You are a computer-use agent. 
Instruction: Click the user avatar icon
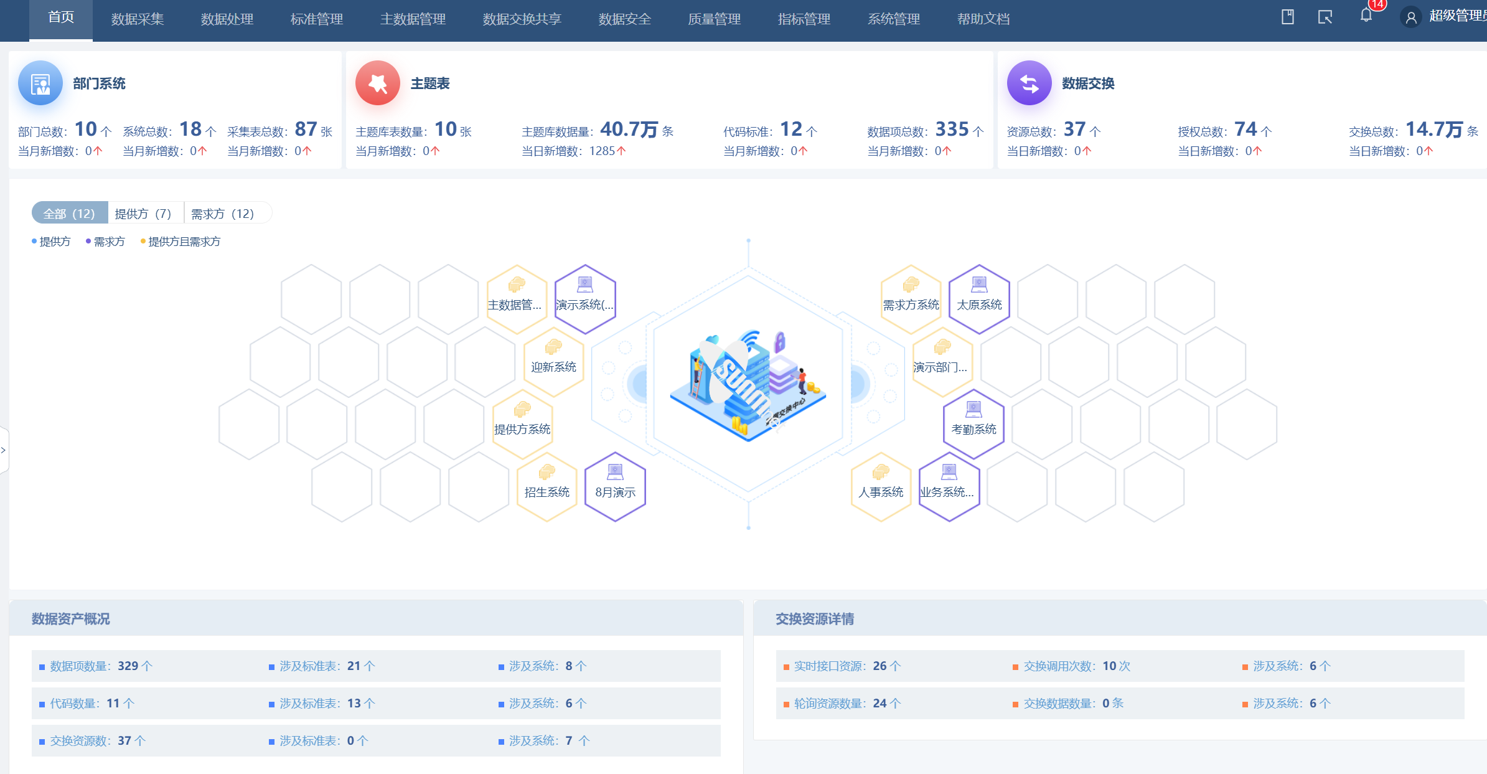point(1411,17)
